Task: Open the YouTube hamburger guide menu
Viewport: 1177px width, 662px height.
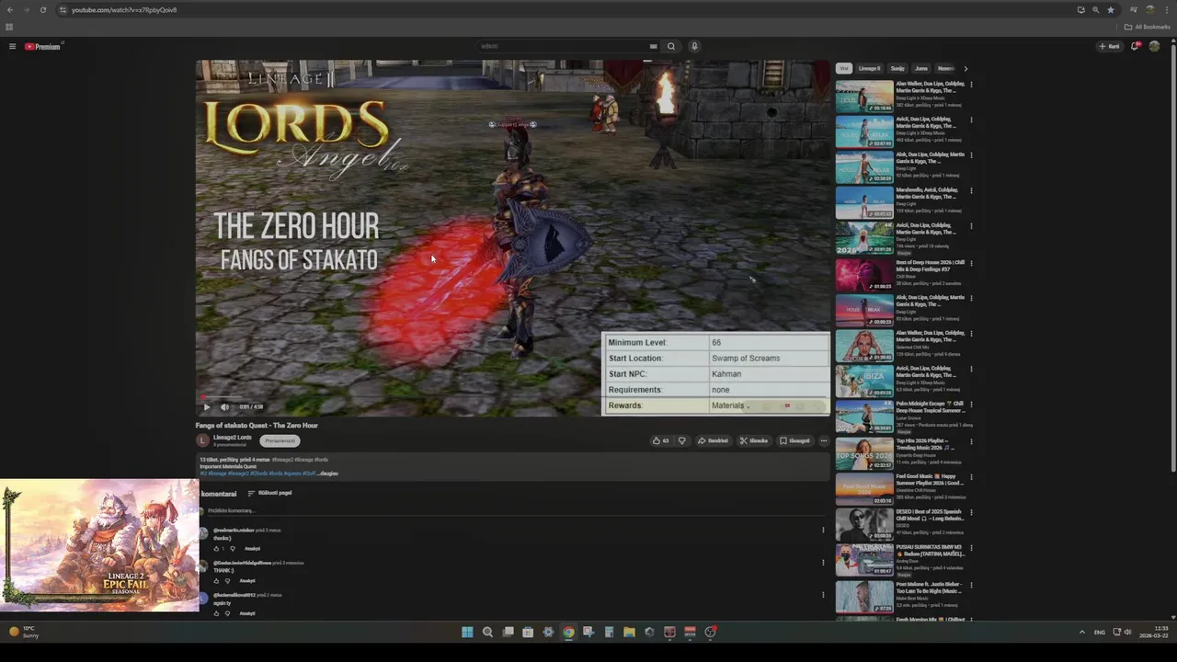Action: click(x=12, y=46)
